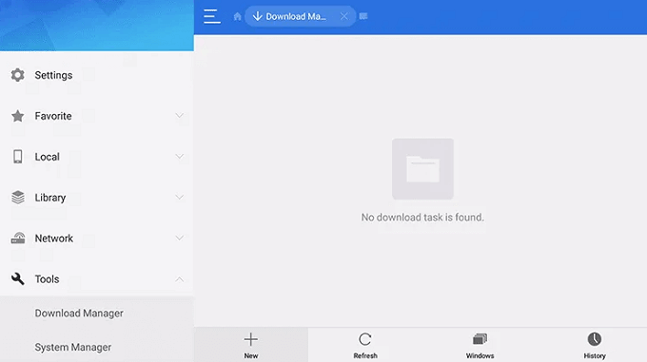
Task: Click the Library stack icon
Action: coord(18,198)
